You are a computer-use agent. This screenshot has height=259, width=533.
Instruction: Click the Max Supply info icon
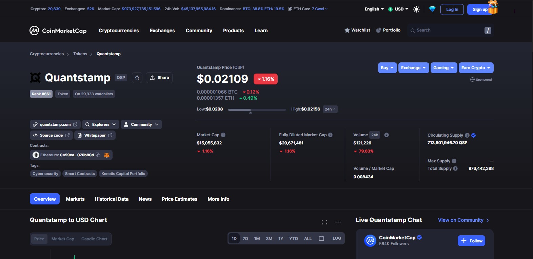pyautogui.click(x=454, y=161)
